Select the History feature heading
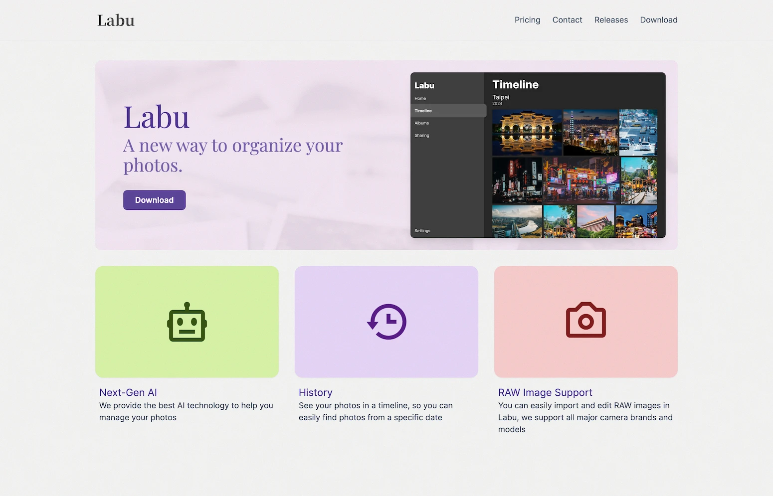 pyautogui.click(x=315, y=393)
